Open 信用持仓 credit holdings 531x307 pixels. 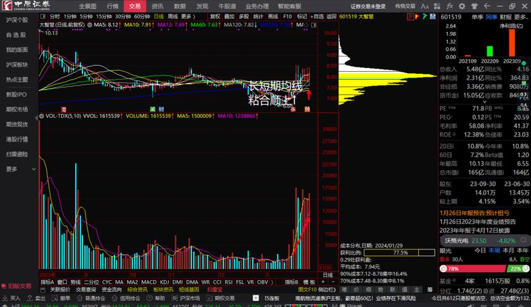[126, 298]
